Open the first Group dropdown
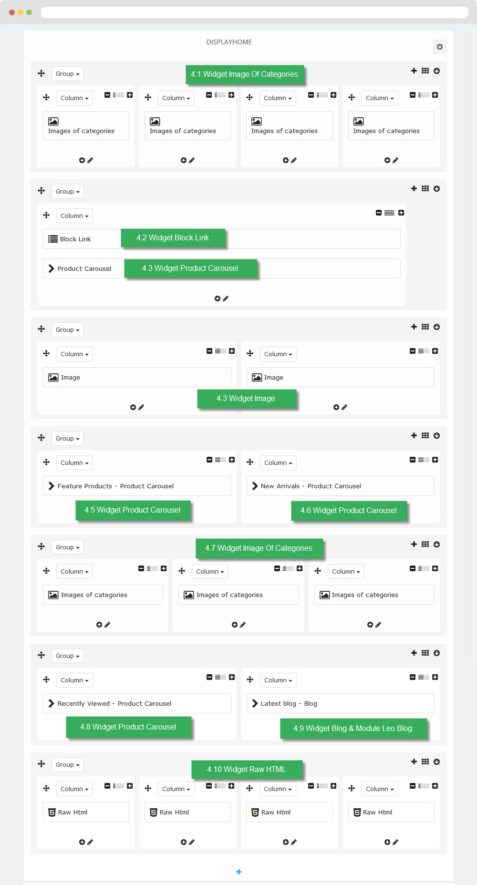477x885 pixels. [67, 74]
